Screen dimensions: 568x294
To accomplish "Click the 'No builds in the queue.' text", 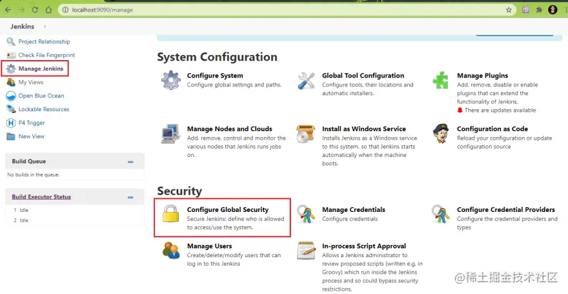I will click(x=34, y=174).
